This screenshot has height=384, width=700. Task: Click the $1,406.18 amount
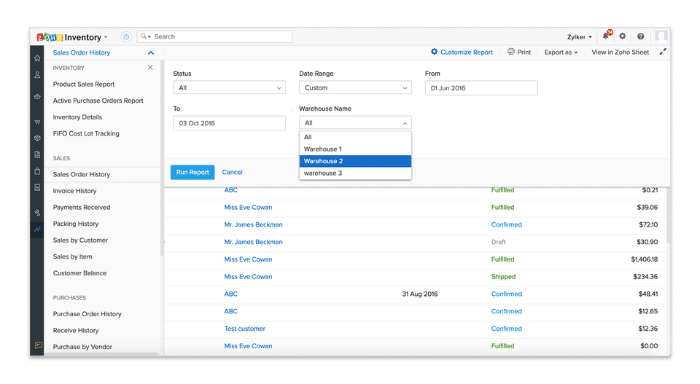644,259
